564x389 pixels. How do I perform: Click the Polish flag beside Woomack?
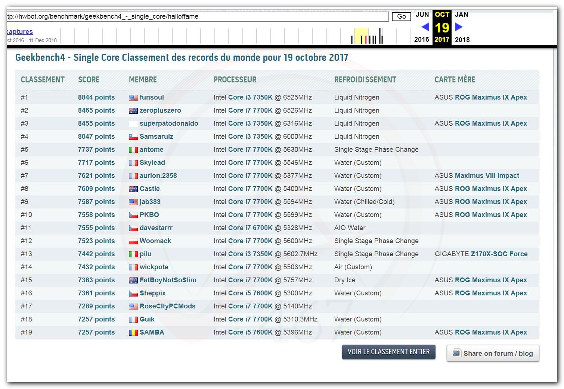point(133,241)
